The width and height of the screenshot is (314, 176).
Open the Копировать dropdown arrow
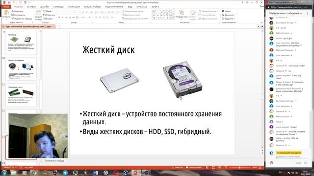27,15
